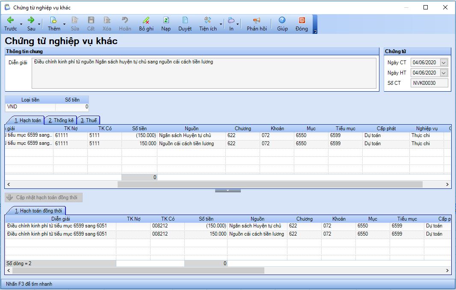
Task: Switch to 3. Thuế tab
Action: point(89,120)
